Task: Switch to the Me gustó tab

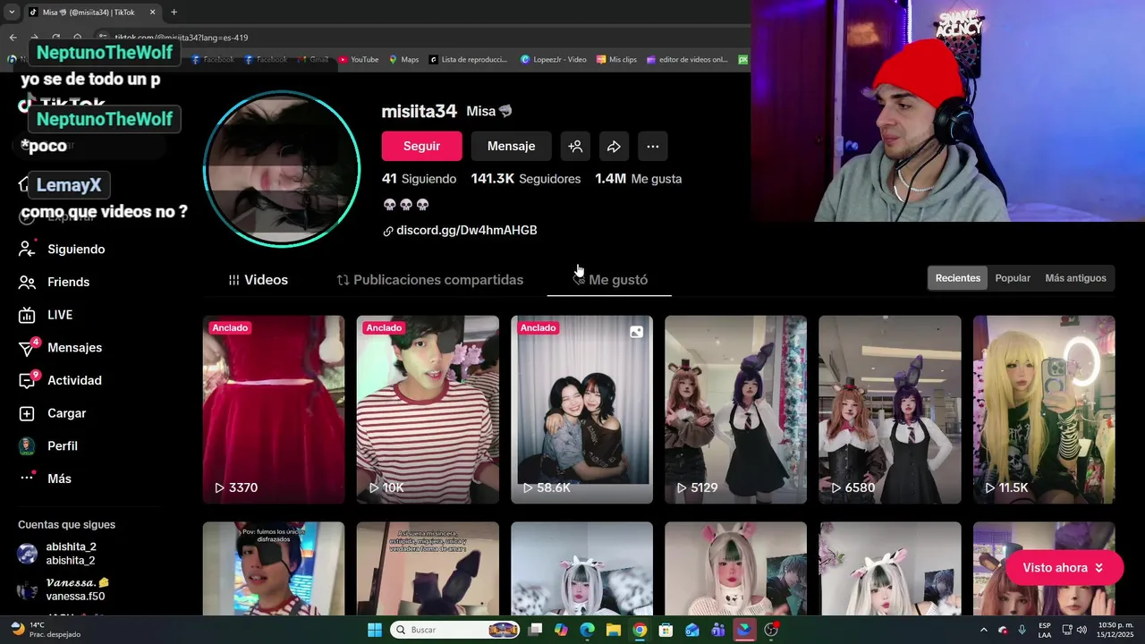Action: (x=609, y=280)
